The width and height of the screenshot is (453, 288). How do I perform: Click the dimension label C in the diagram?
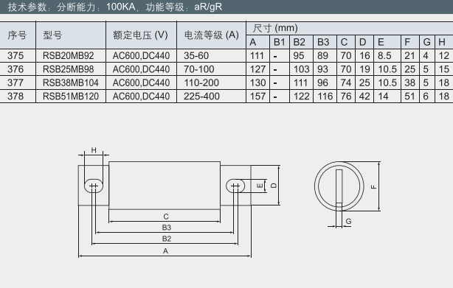165,217
